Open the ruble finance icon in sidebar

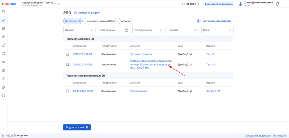click(3, 79)
